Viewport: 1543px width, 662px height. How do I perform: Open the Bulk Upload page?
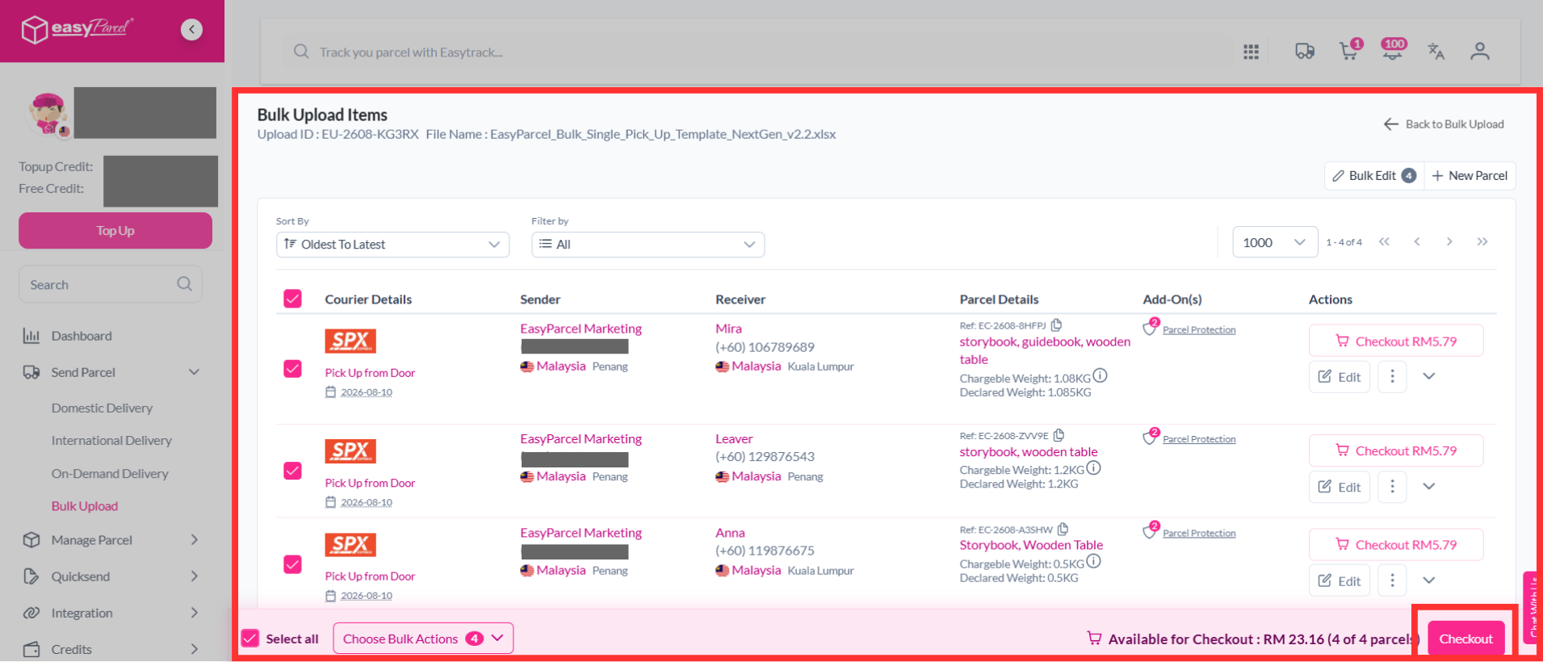click(x=85, y=506)
